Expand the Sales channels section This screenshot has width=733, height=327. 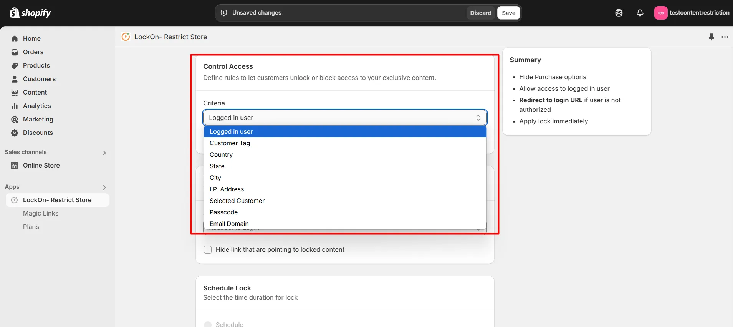(x=104, y=153)
